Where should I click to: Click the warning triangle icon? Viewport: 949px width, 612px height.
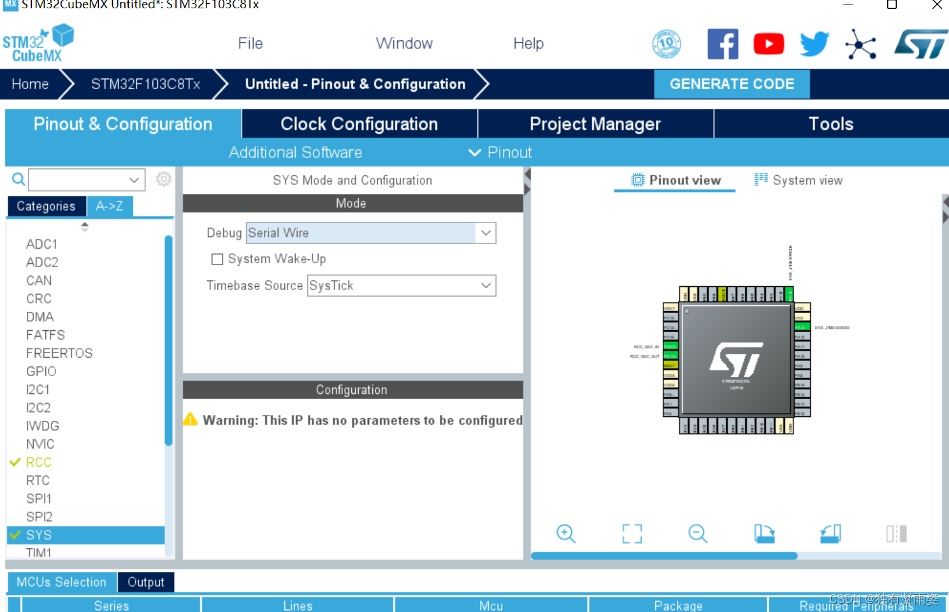pos(191,419)
